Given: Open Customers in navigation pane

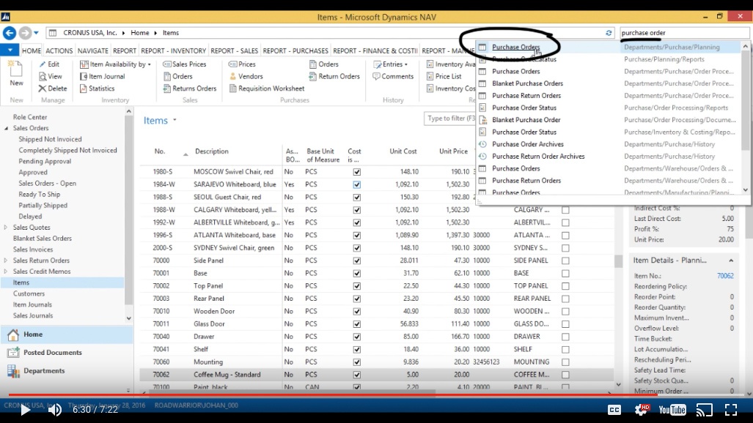Looking at the screenshot, I should pyautogui.click(x=29, y=293).
